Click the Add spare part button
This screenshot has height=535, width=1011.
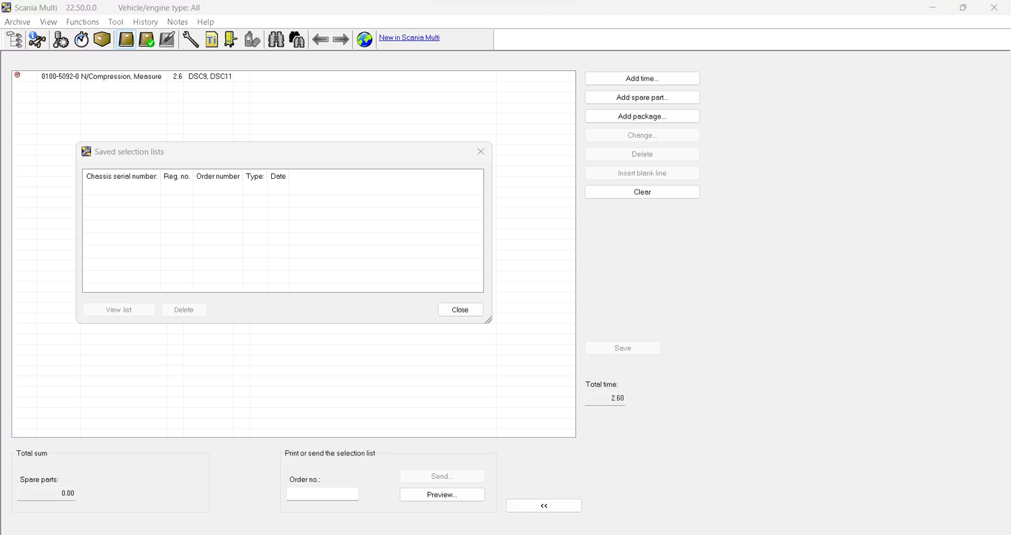(x=641, y=98)
